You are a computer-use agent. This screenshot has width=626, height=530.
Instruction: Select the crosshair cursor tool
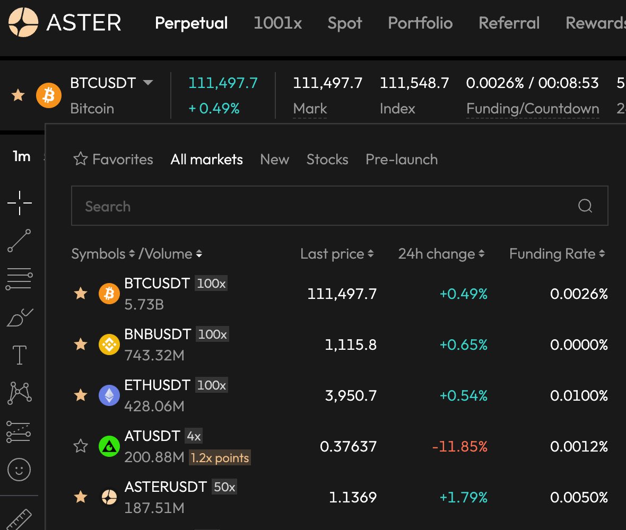[20, 203]
